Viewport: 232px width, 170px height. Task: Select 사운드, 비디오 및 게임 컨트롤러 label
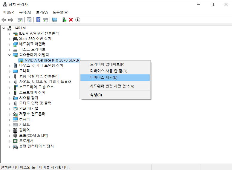(x=45, y=82)
